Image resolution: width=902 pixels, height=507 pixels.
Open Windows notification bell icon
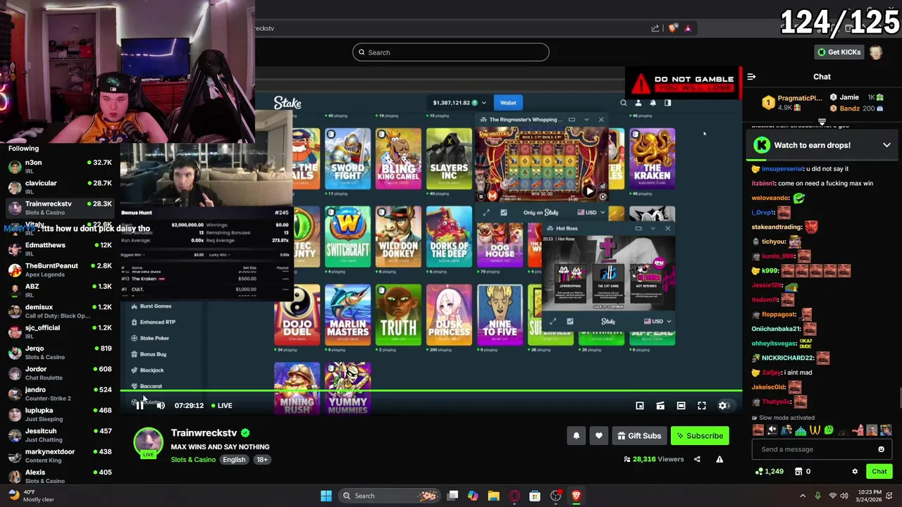click(890, 496)
